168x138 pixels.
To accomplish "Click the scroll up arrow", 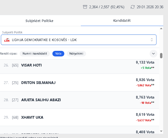I will [x=161, y=28].
